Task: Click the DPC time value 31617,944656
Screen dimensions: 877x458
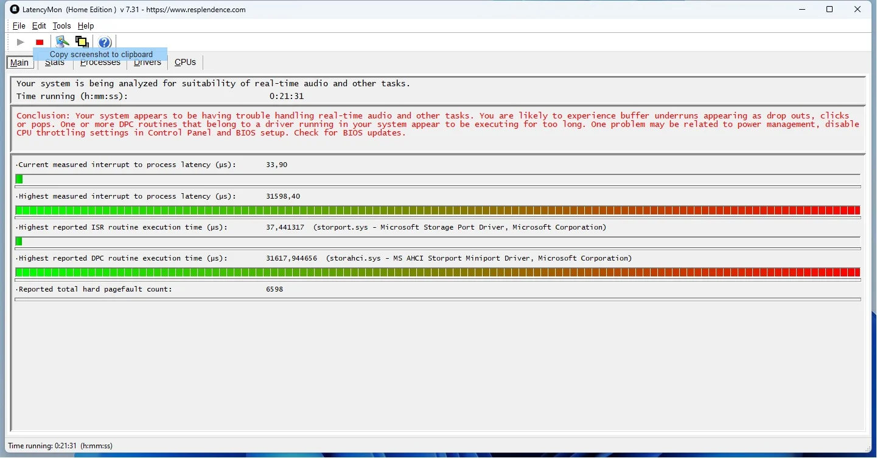Action: coord(292,258)
